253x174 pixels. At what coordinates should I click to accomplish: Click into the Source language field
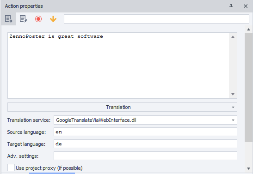click(145, 132)
